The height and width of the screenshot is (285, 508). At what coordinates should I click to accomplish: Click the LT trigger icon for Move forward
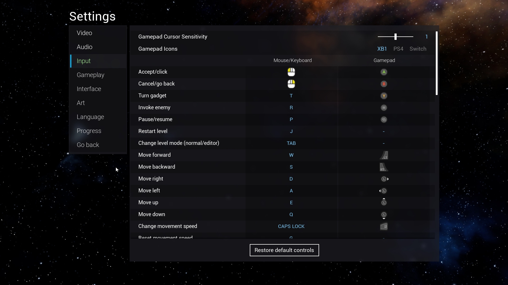coord(384,155)
